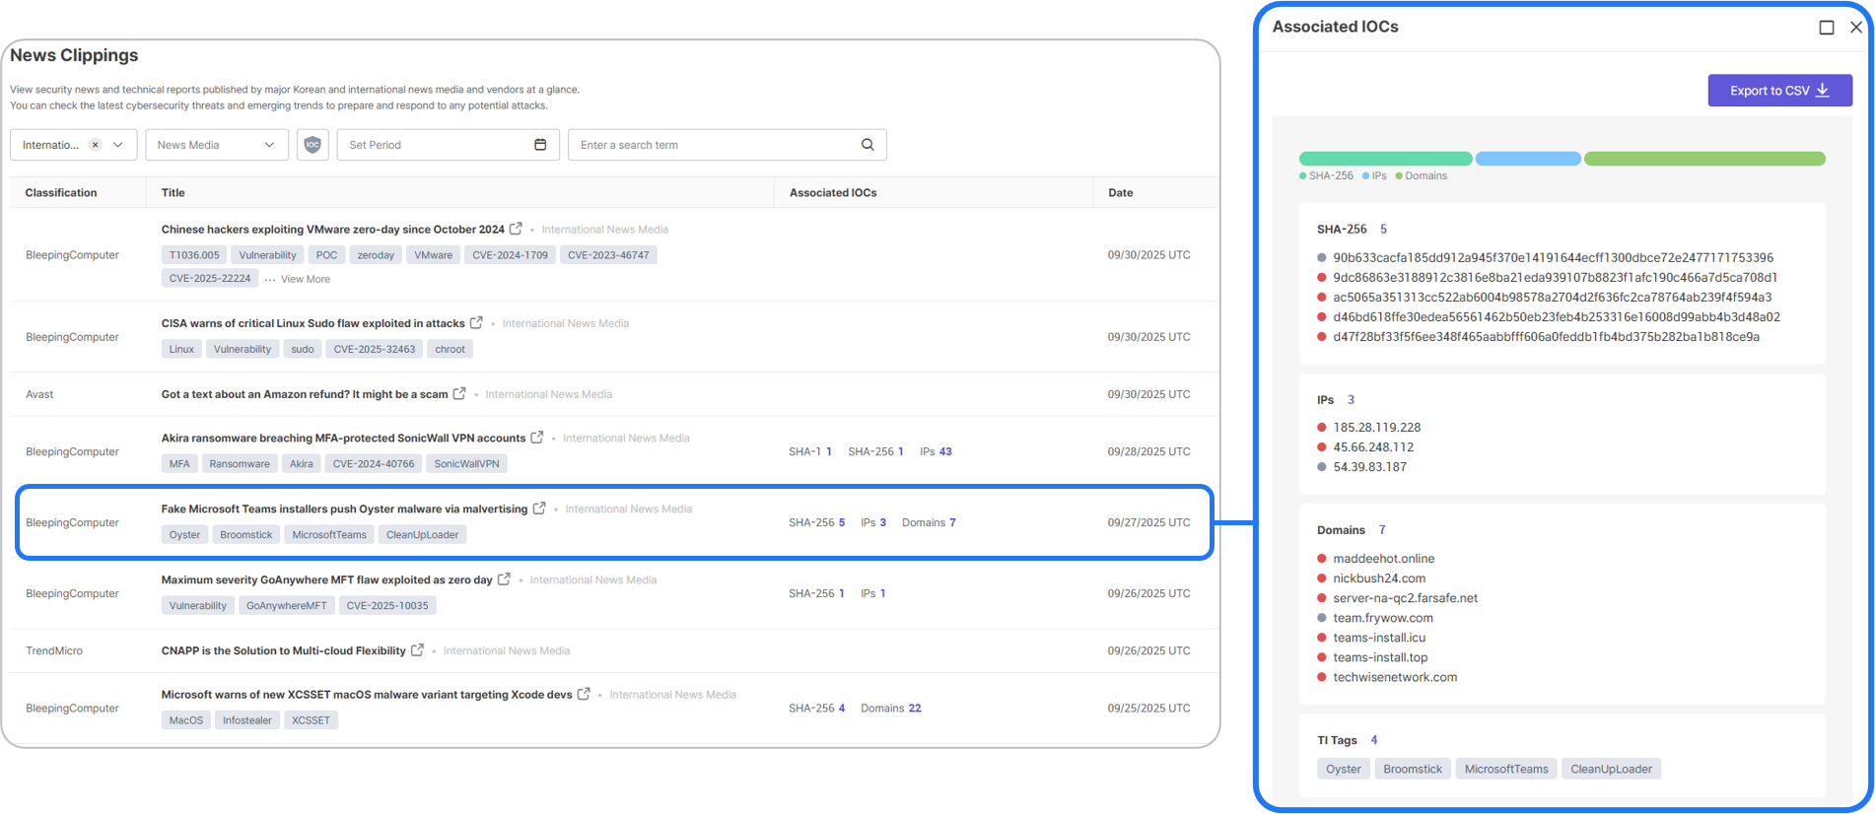Select domain server-na-qc2.farsafe.net
Screen dimensions: 1875x814
(1406, 598)
